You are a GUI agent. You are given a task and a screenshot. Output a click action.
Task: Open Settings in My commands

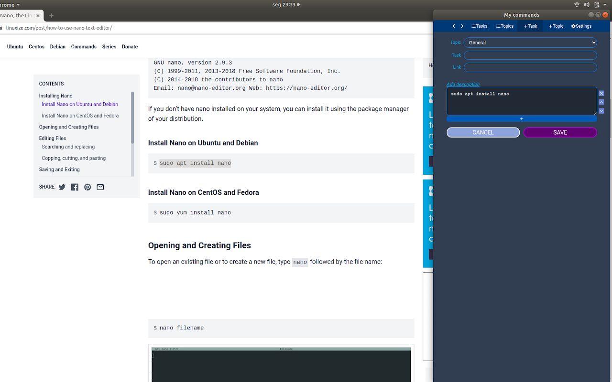(581, 26)
